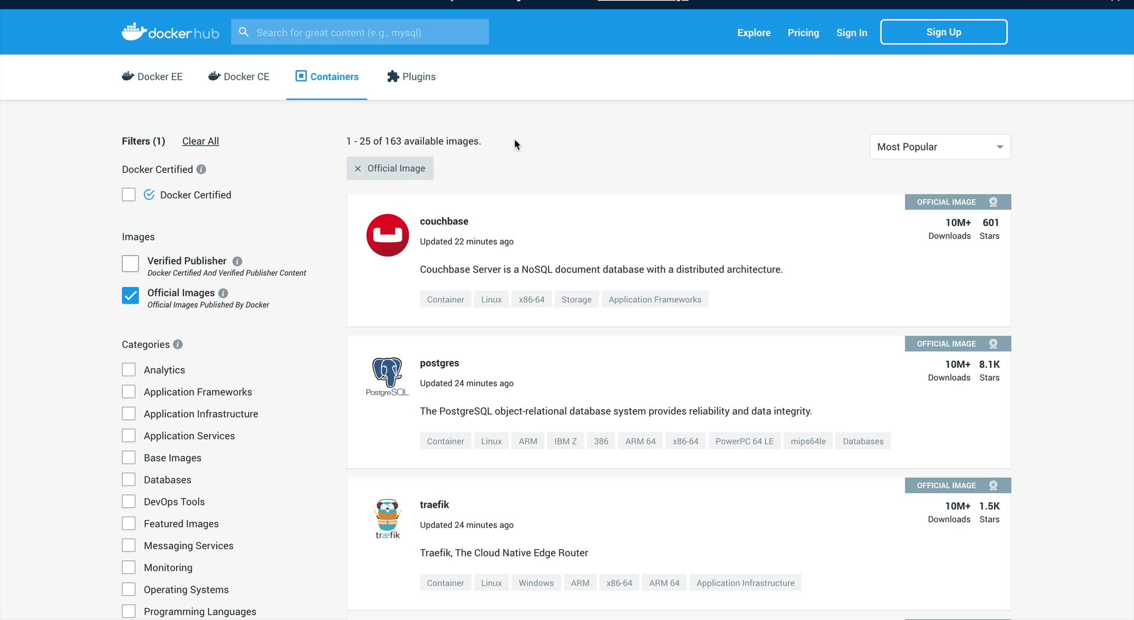Check the Programming Languages category checkbox

coord(129,611)
